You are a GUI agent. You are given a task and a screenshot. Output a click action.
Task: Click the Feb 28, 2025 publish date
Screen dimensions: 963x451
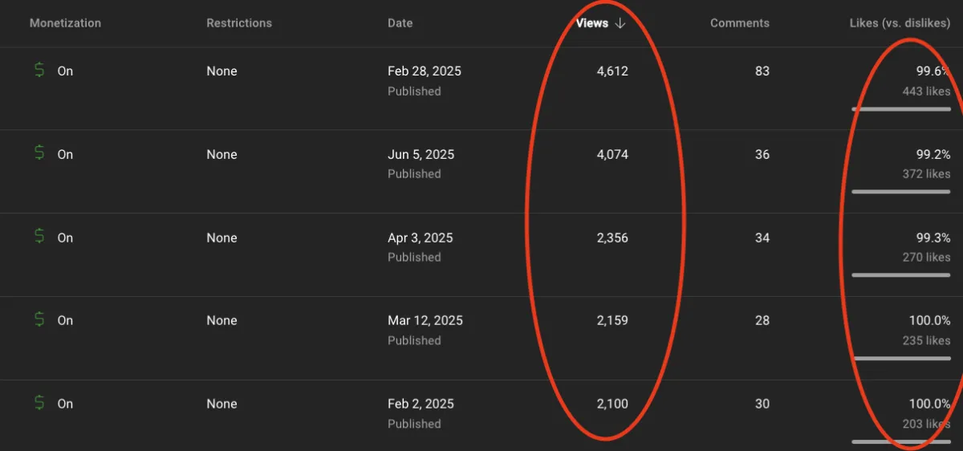coord(425,71)
